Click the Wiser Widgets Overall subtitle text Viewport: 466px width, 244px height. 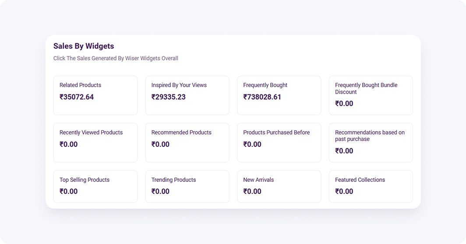116,58
